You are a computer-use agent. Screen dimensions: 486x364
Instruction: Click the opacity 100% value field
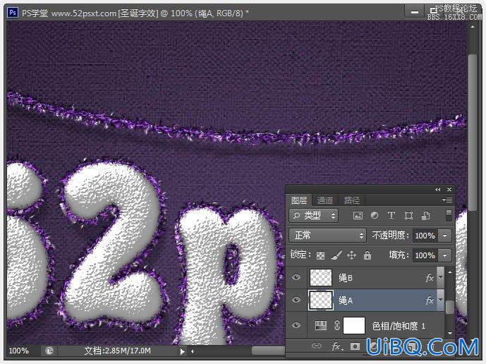[425, 236]
